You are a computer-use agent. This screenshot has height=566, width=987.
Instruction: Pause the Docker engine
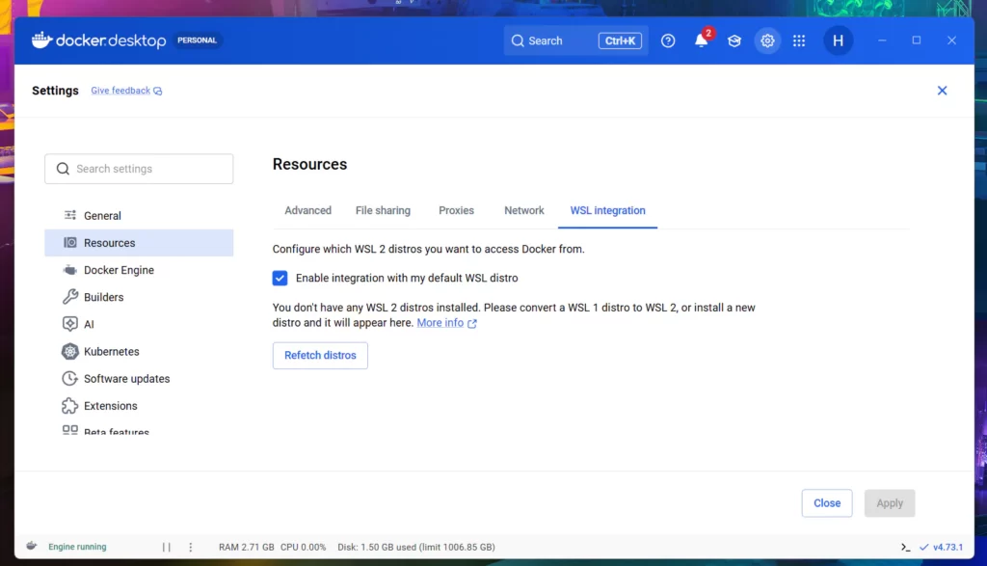click(166, 547)
